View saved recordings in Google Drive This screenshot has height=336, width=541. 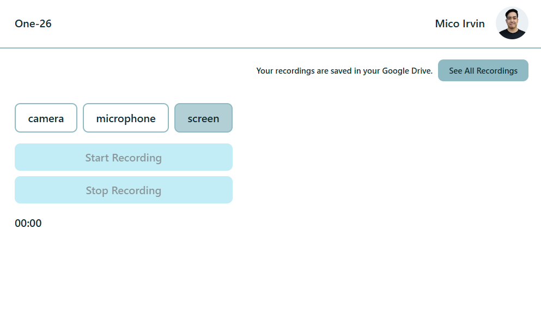(483, 70)
